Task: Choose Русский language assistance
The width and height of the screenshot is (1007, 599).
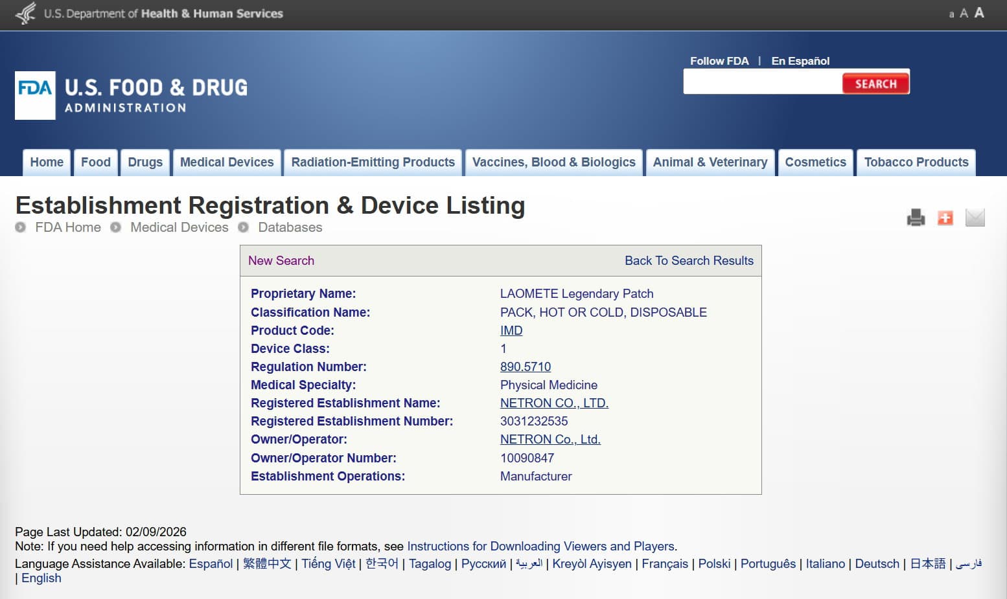Action: coord(483,563)
